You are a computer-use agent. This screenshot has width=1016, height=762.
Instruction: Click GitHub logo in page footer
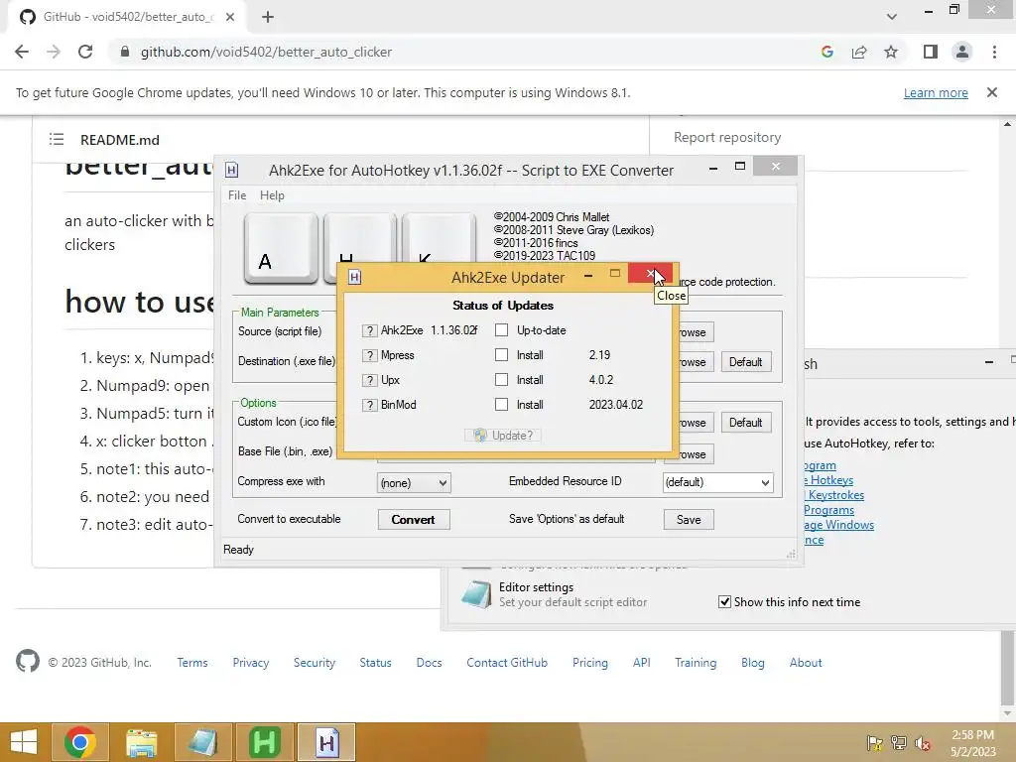tap(27, 662)
